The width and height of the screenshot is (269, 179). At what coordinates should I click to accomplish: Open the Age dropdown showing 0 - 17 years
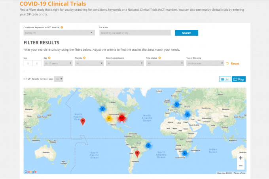[58, 63]
